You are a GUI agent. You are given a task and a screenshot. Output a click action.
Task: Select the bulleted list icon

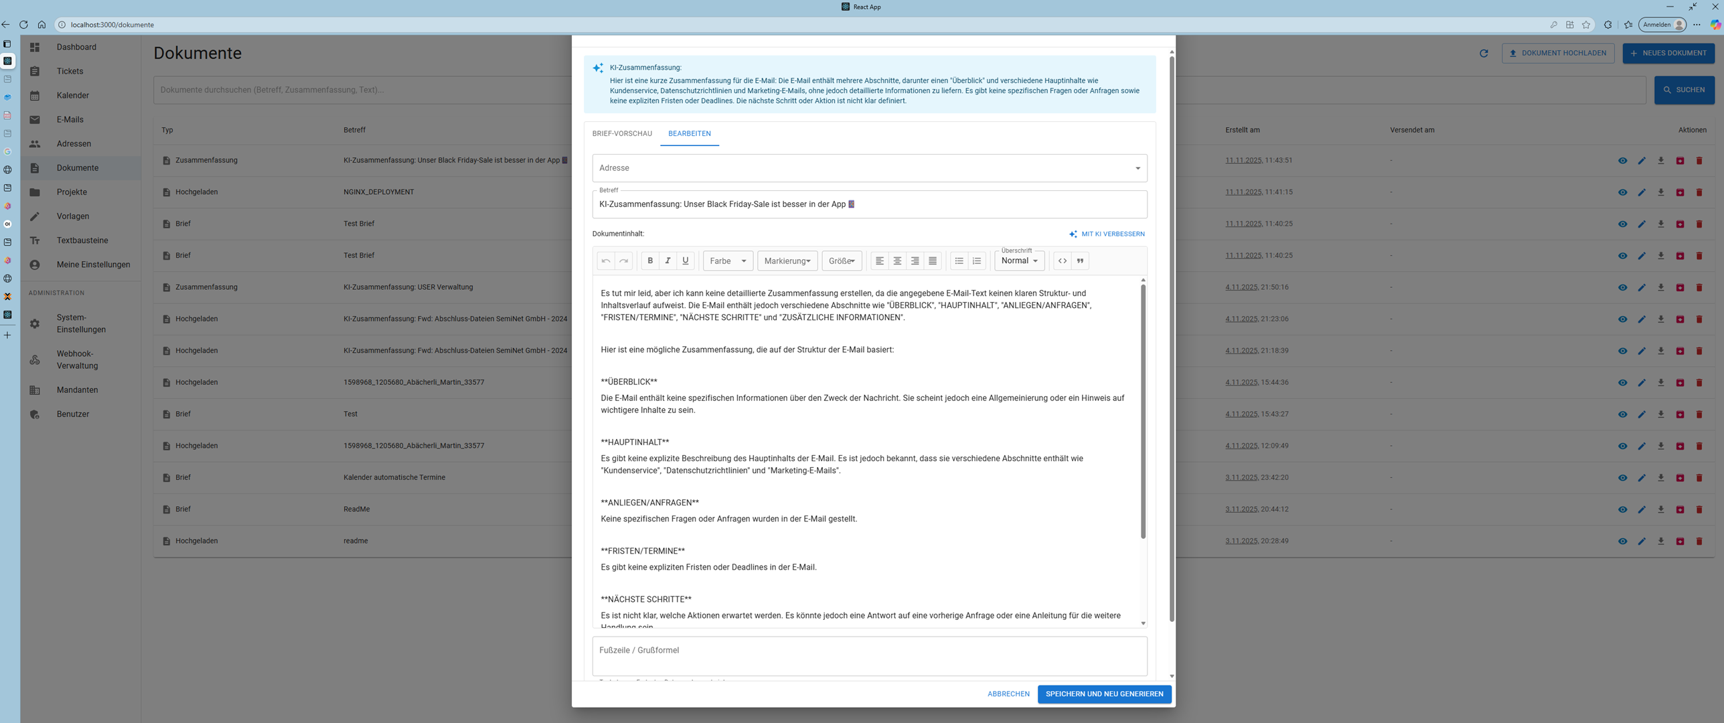point(959,260)
